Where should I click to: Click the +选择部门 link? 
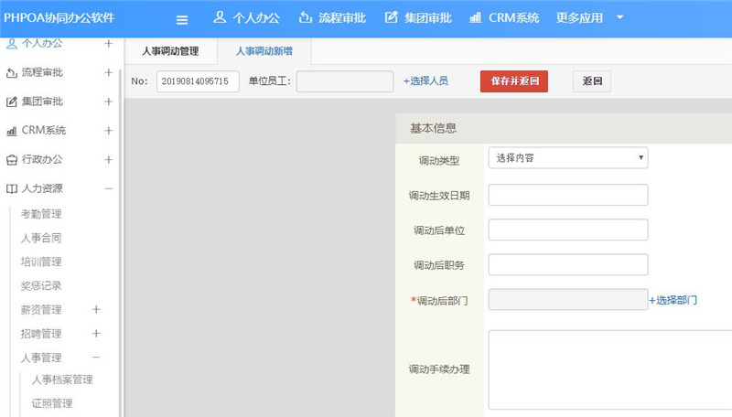673,300
